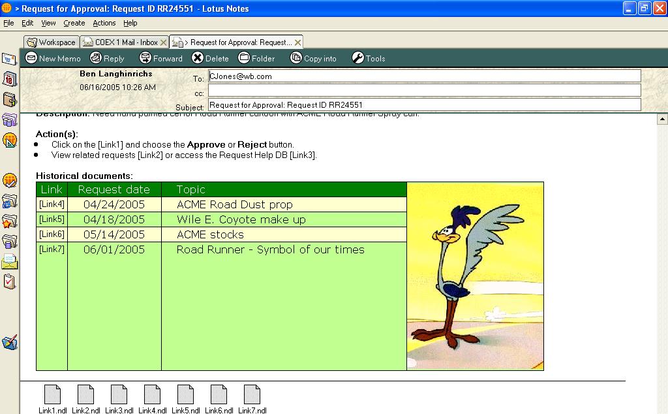The image size is (668, 414).
Task: Click [Link7] in historical documents table
Action: tap(52, 249)
